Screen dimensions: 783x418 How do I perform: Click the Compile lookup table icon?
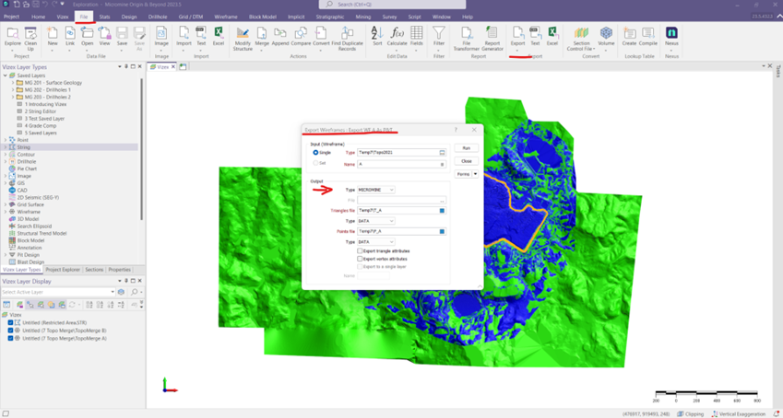pyautogui.click(x=648, y=34)
